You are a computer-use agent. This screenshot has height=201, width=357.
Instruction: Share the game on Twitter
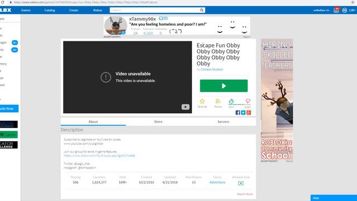pyautogui.click(x=243, y=113)
